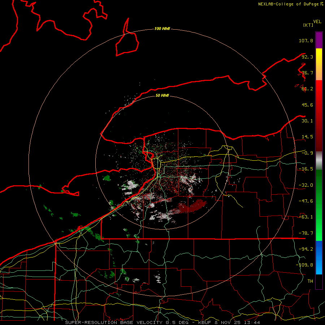
Task: Click the 30.1 legend value
Action: coord(307,121)
